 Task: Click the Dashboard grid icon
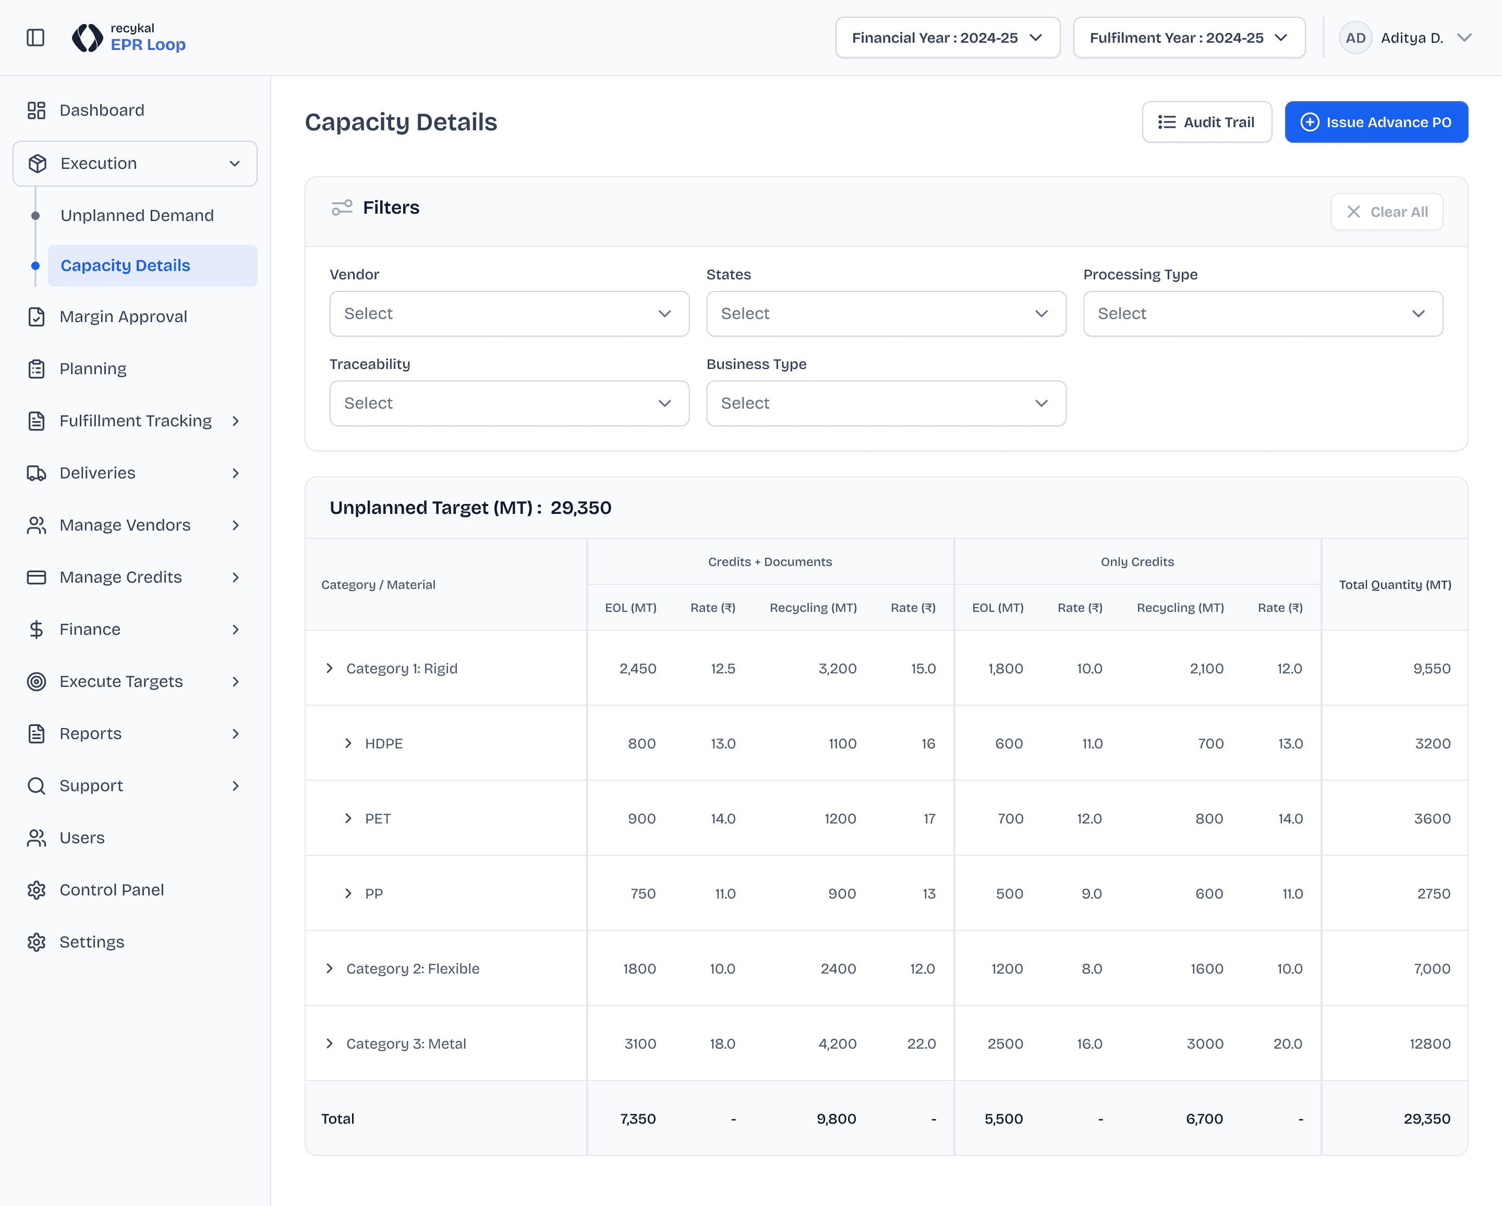(36, 110)
